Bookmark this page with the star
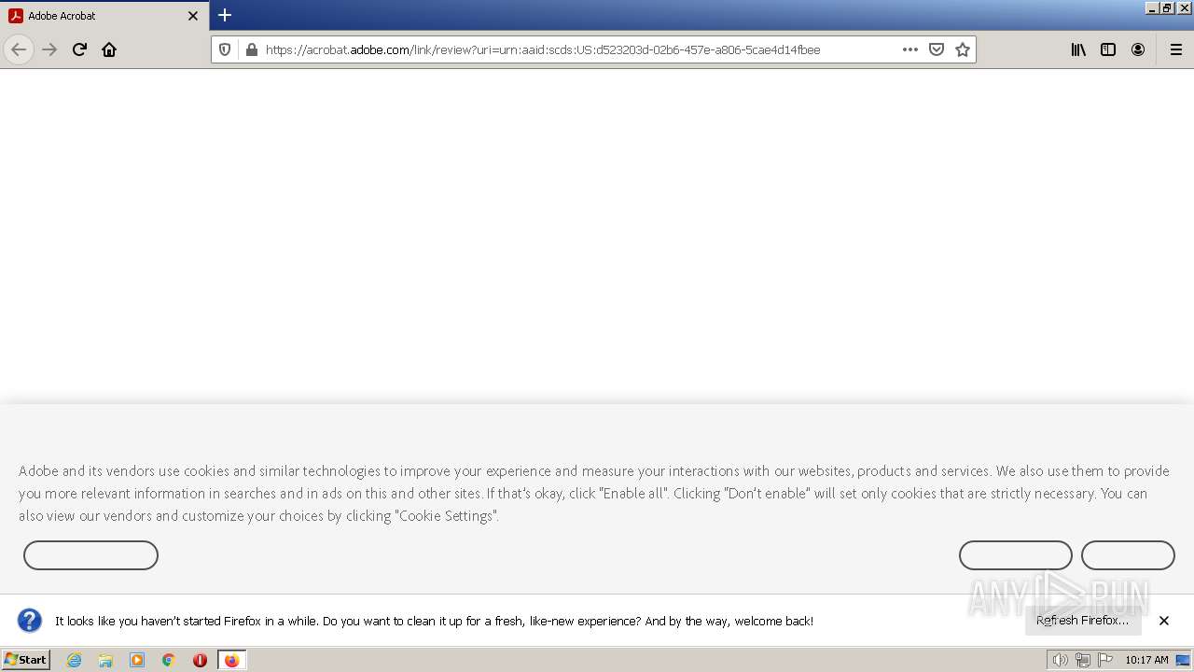1194x672 pixels. pyautogui.click(x=963, y=49)
